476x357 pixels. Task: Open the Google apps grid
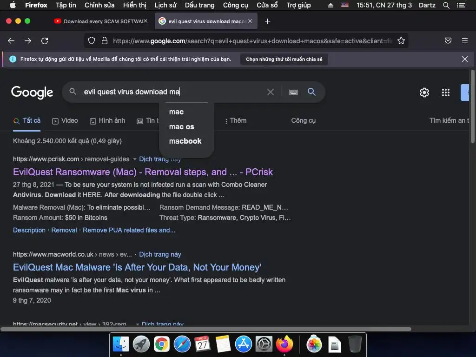pos(446,93)
